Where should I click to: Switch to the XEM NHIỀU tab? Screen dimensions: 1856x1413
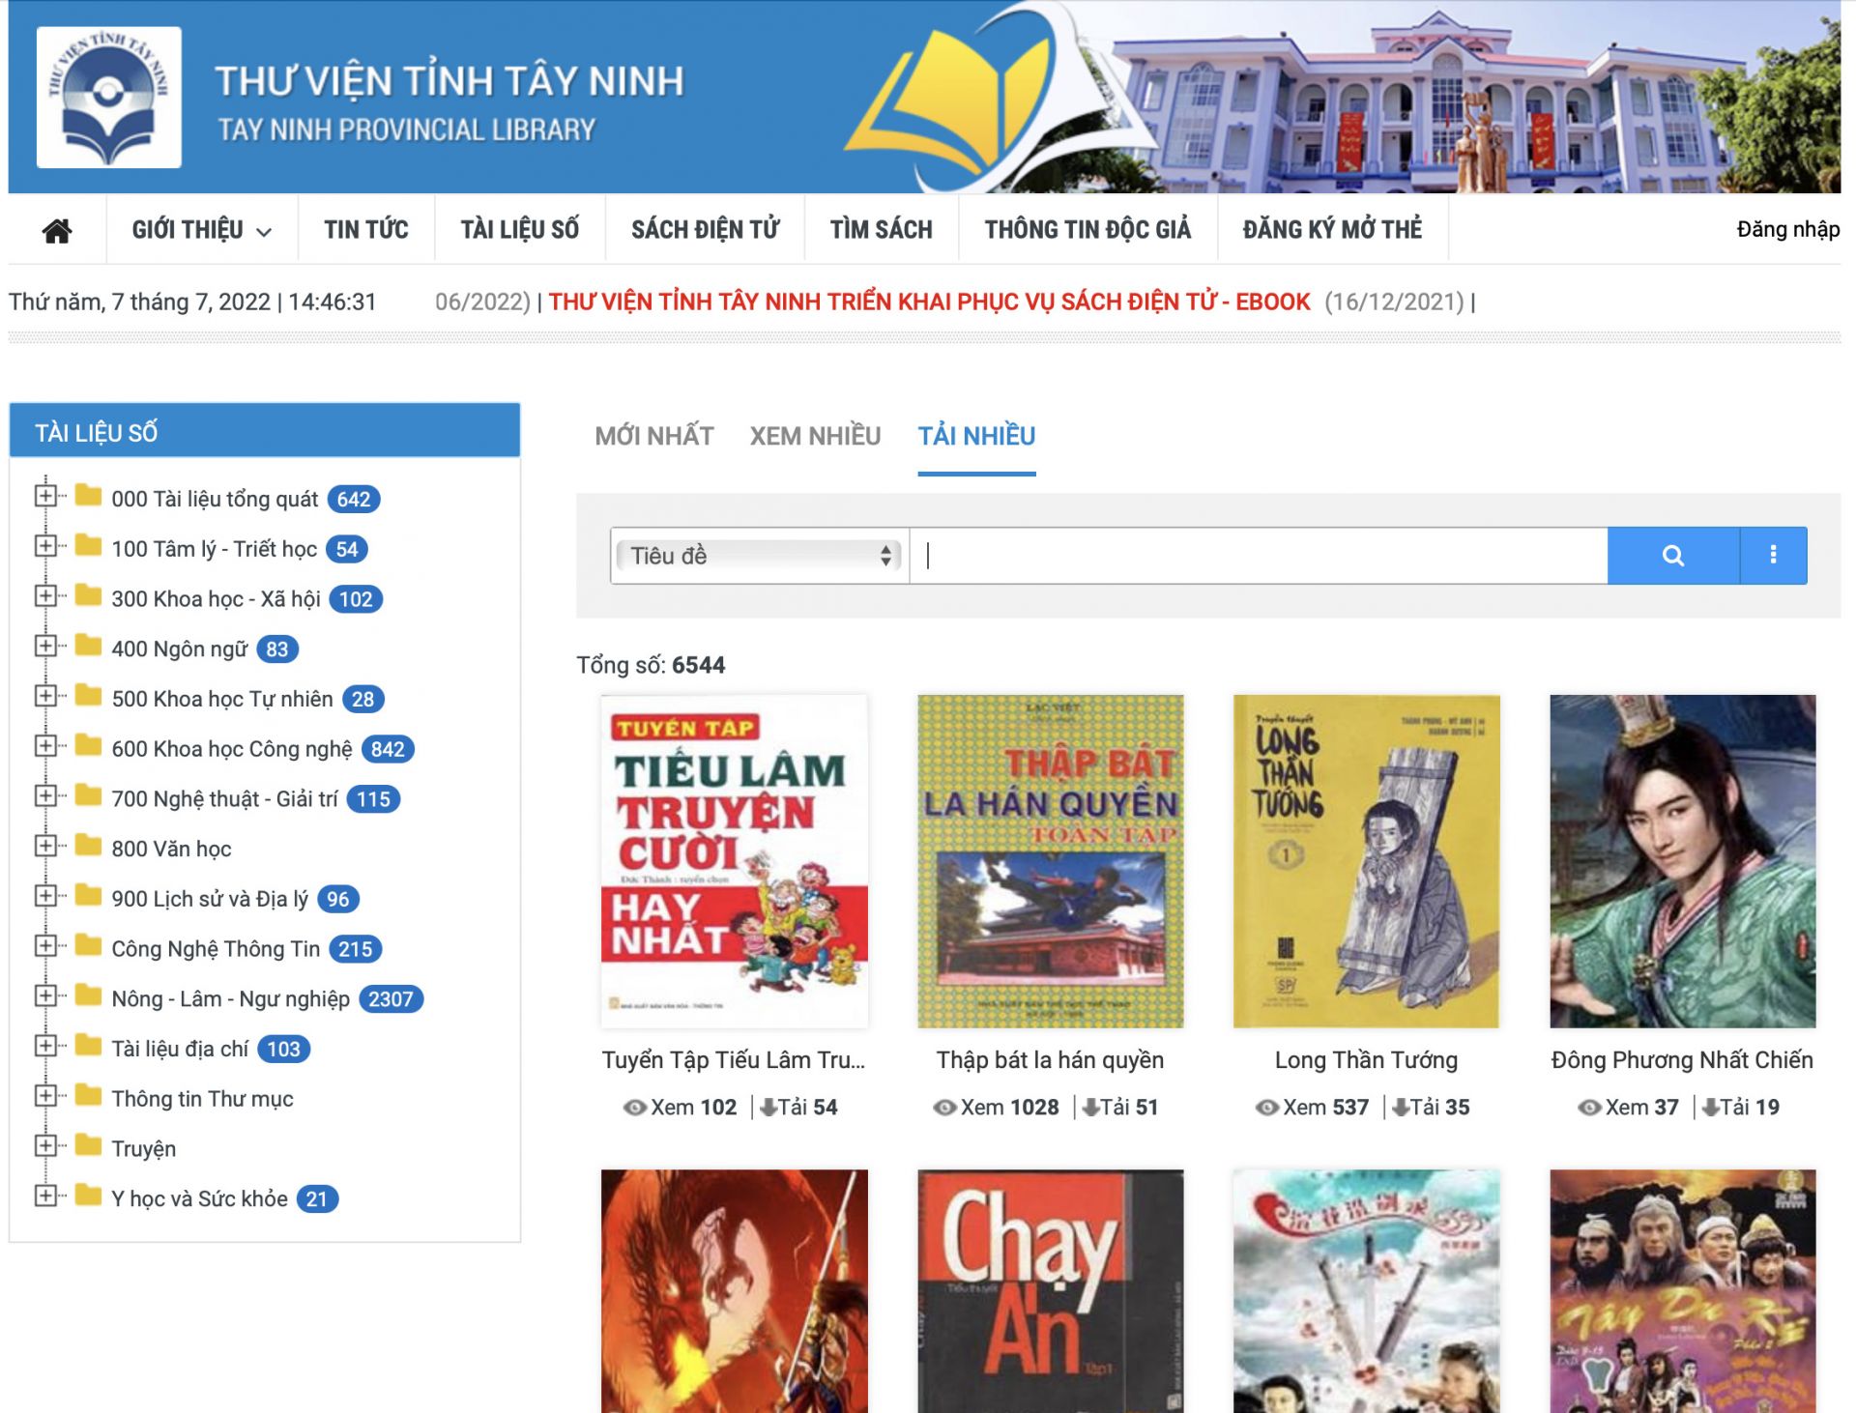815,436
